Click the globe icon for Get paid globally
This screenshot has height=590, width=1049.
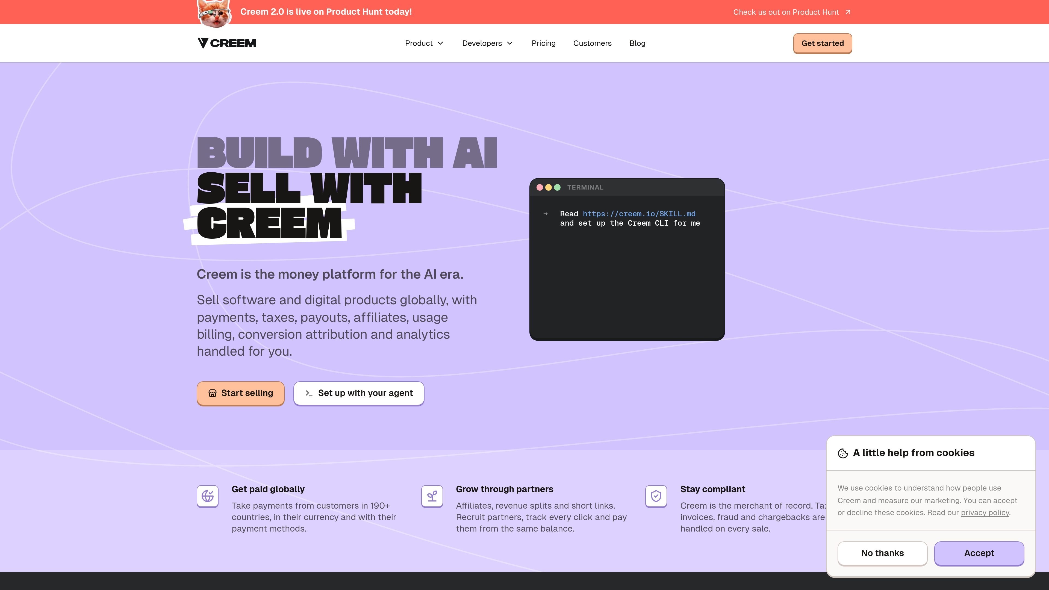pyautogui.click(x=208, y=496)
